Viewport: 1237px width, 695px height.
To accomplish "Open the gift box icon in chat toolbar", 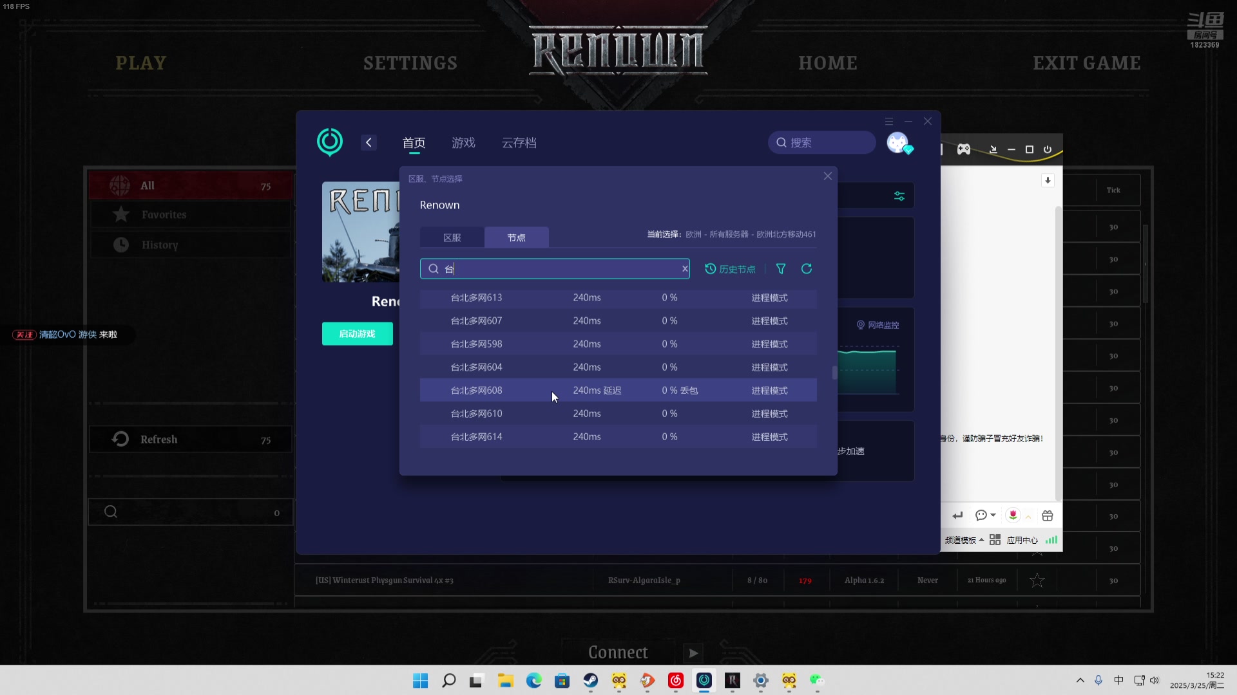I will click(x=1048, y=515).
